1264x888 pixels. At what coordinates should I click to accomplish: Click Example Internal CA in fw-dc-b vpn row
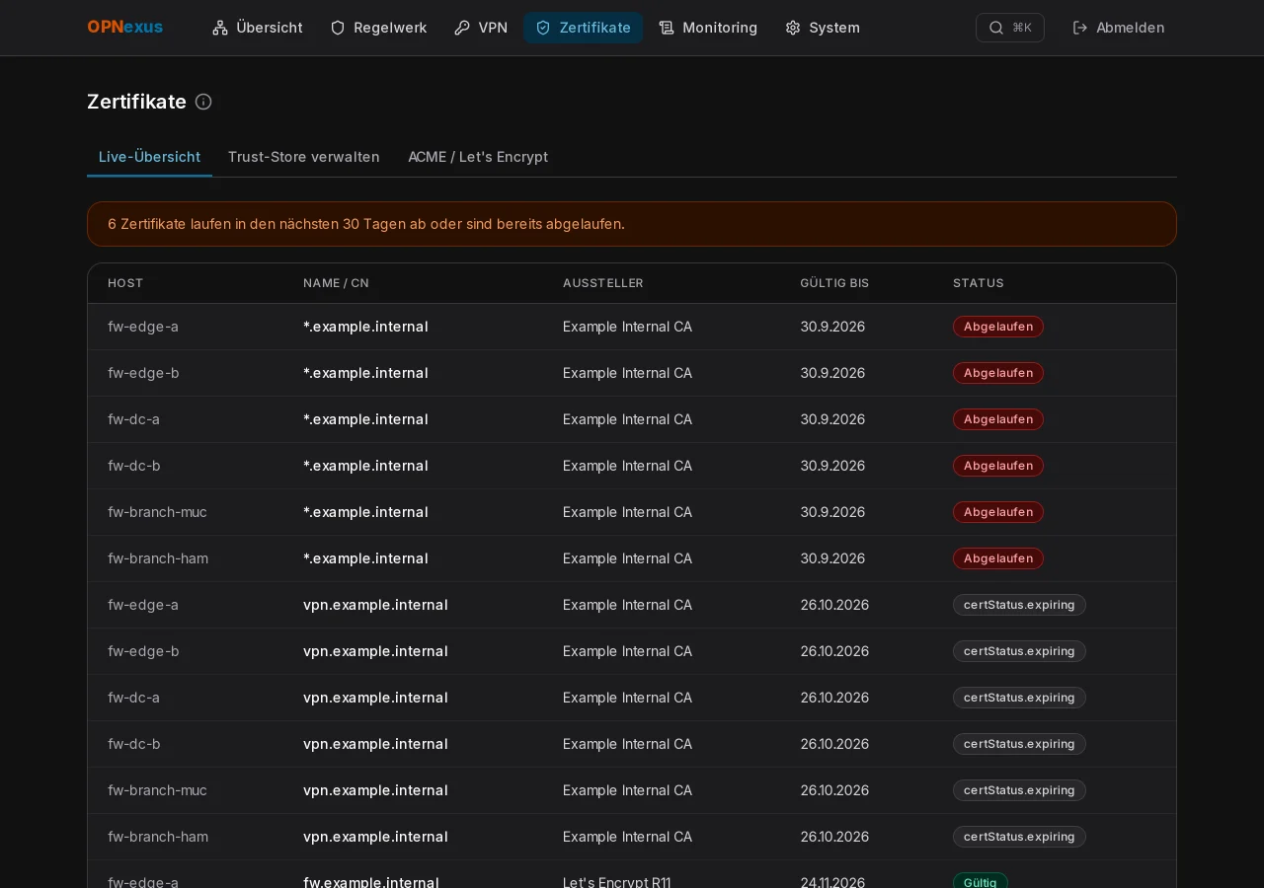click(x=627, y=744)
